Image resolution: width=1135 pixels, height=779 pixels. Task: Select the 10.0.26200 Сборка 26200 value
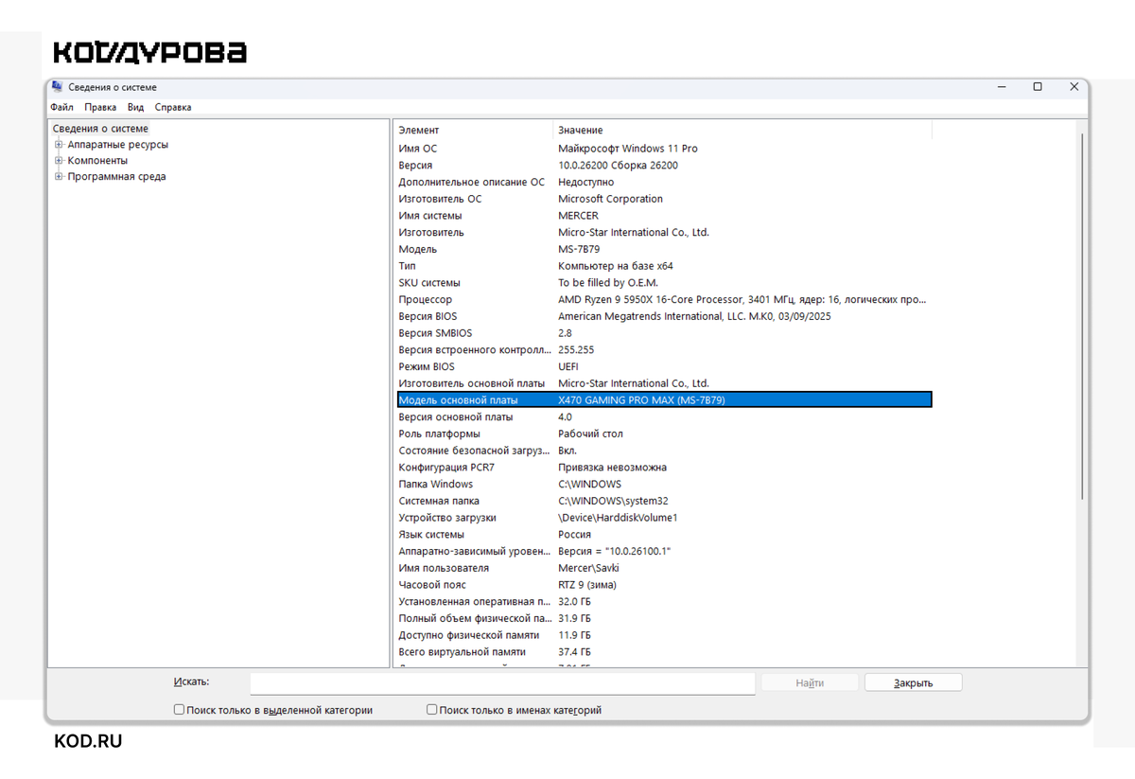coord(618,166)
